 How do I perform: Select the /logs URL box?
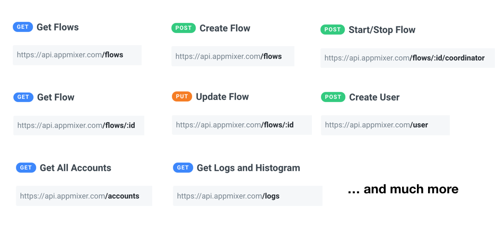pyautogui.click(x=248, y=196)
